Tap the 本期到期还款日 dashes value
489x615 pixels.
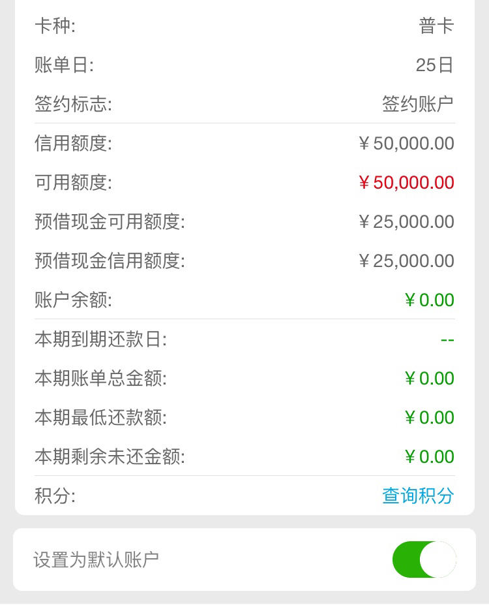pyautogui.click(x=447, y=339)
